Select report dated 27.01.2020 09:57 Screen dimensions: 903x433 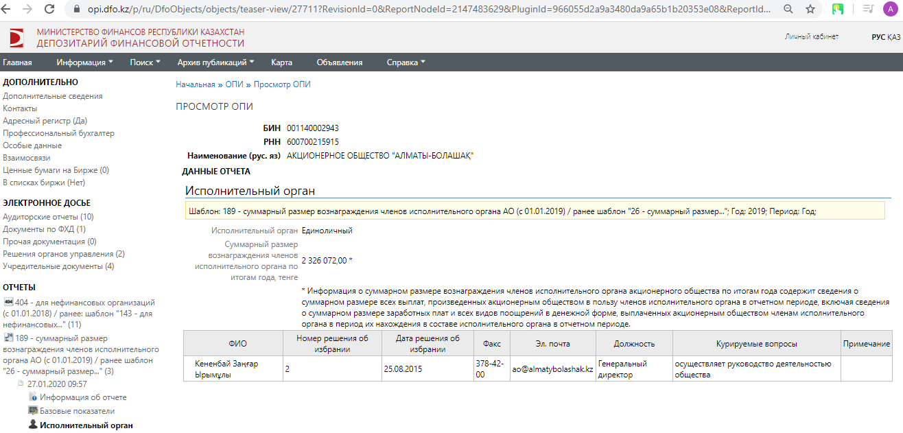tap(57, 384)
